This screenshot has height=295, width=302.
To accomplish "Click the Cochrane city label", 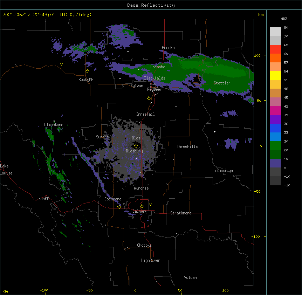I will [x=113, y=199].
